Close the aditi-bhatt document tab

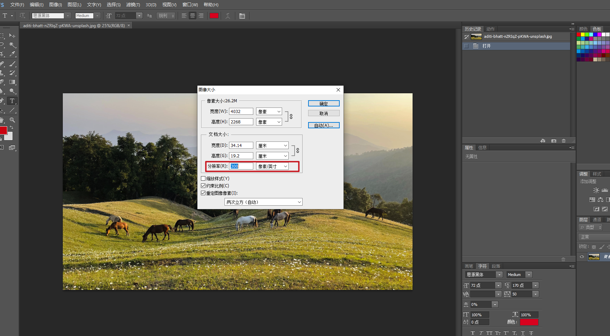coord(129,25)
